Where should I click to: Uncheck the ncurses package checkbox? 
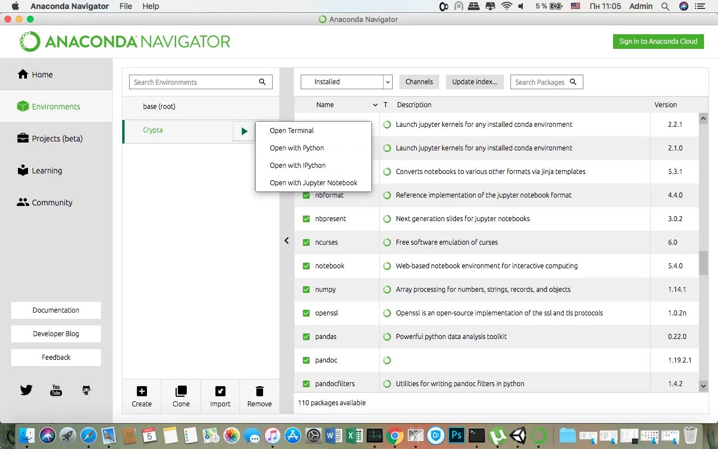click(306, 242)
